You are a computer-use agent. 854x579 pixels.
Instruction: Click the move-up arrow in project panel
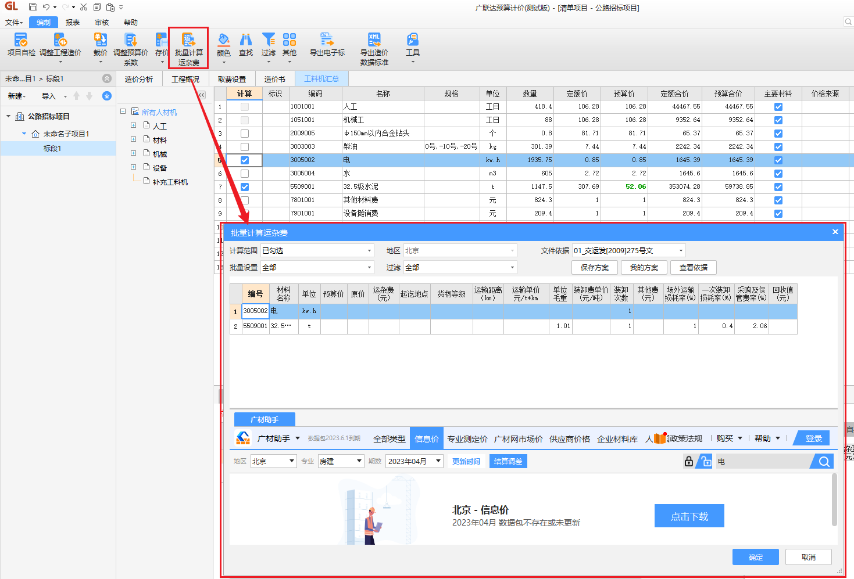coord(76,96)
